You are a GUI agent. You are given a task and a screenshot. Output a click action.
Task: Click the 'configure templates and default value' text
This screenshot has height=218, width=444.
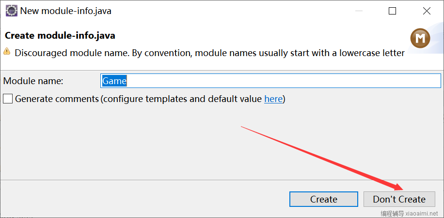point(181,99)
